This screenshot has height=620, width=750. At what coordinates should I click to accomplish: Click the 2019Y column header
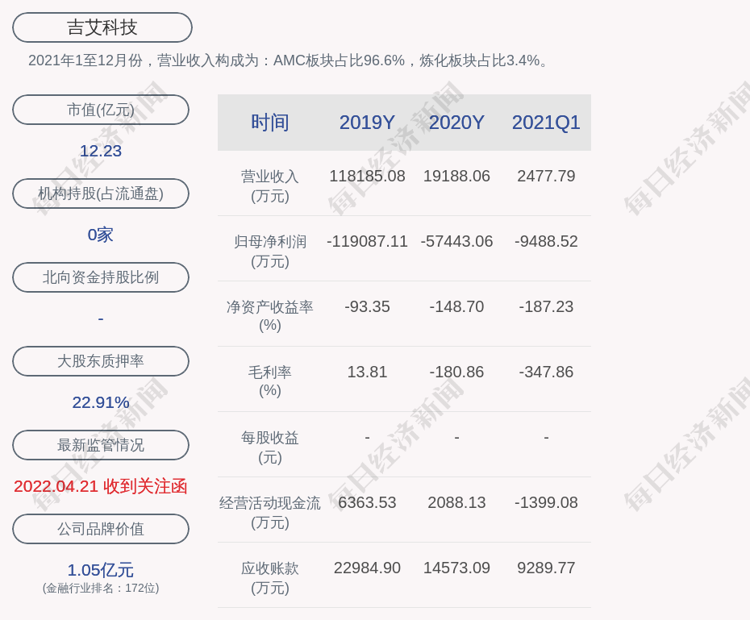(367, 123)
